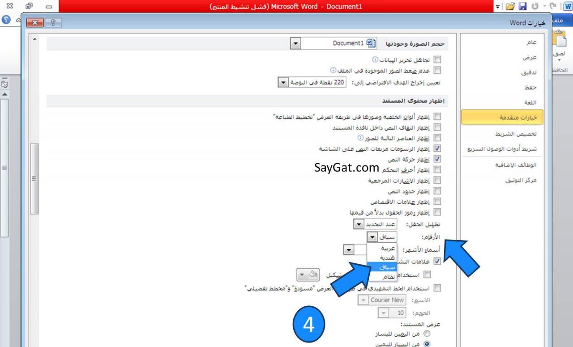This screenshot has width=573, height=347.
Task: Toggle 'إظهار العناصر النائبة للصور' checkbox
Action: pos(437,138)
